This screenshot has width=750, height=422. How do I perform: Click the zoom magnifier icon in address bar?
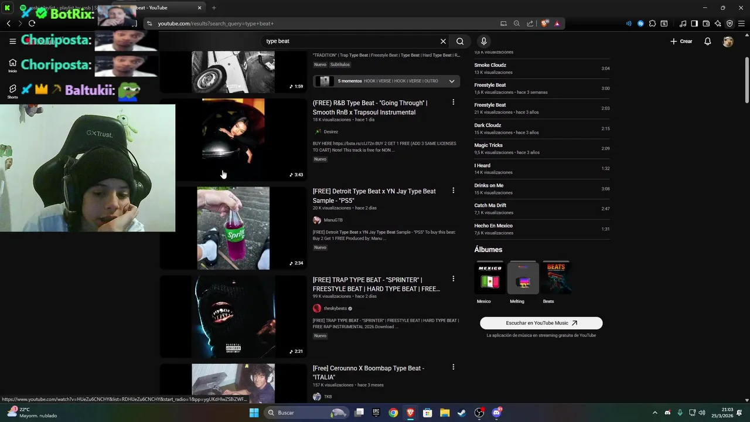click(516, 23)
